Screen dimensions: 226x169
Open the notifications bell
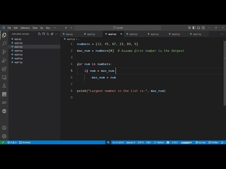tap(222, 142)
